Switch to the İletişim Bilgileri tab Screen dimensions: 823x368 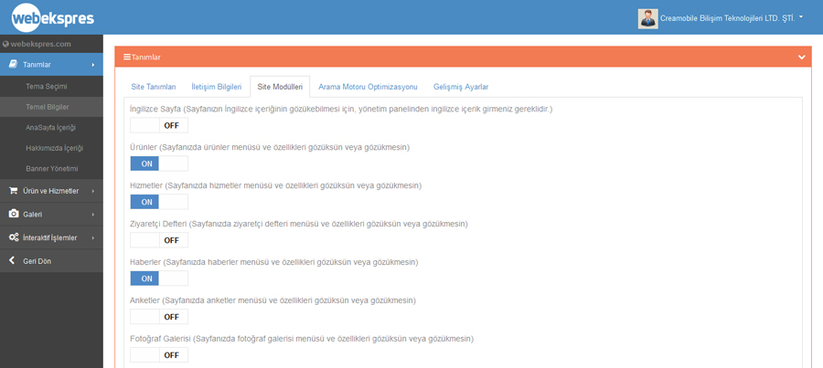216,87
